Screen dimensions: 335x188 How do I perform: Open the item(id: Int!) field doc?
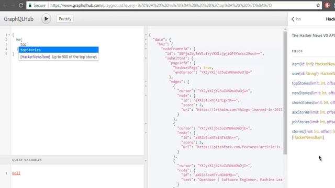click(x=313, y=64)
